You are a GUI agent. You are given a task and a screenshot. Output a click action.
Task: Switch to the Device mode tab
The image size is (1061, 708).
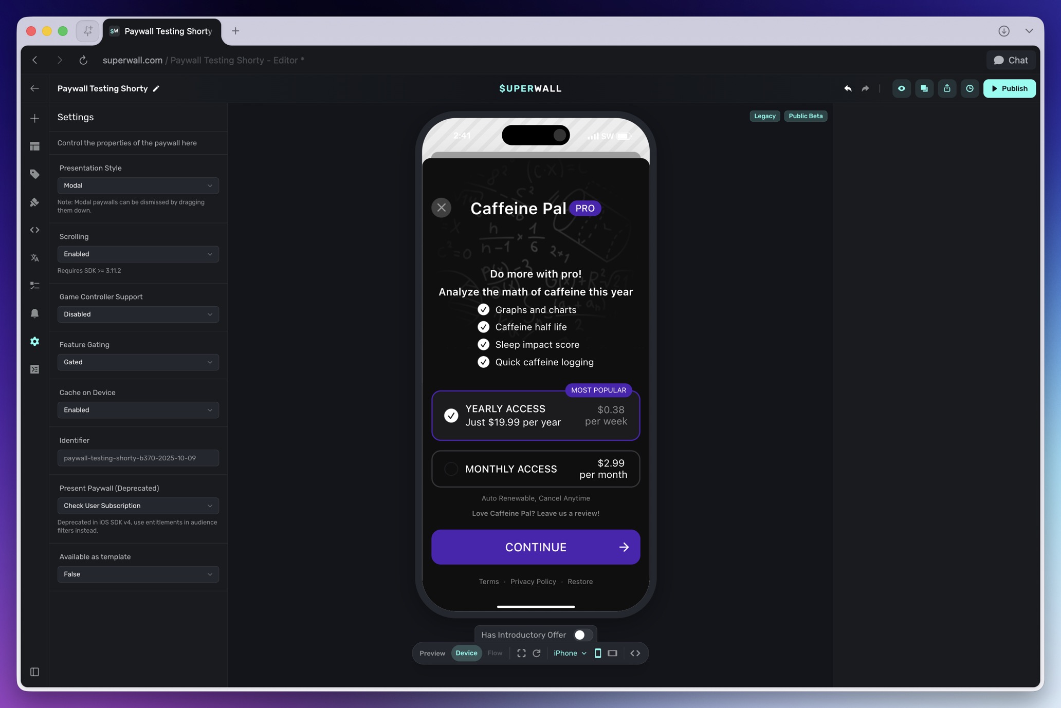(466, 653)
